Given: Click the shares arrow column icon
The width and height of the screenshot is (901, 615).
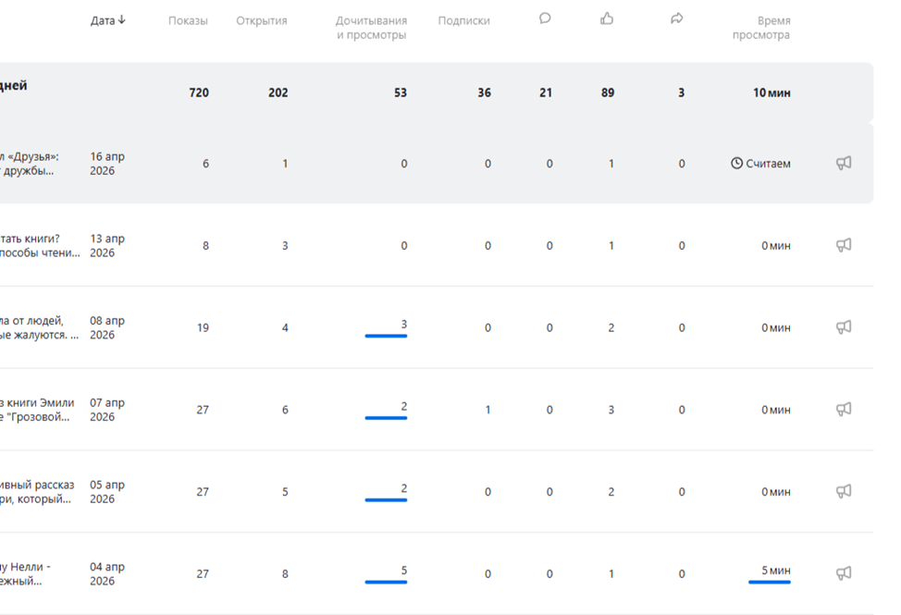Looking at the screenshot, I should (x=677, y=18).
